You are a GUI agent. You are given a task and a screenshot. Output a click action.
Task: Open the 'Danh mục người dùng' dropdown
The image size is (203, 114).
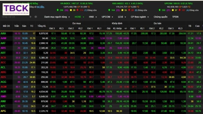pos(57,17)
